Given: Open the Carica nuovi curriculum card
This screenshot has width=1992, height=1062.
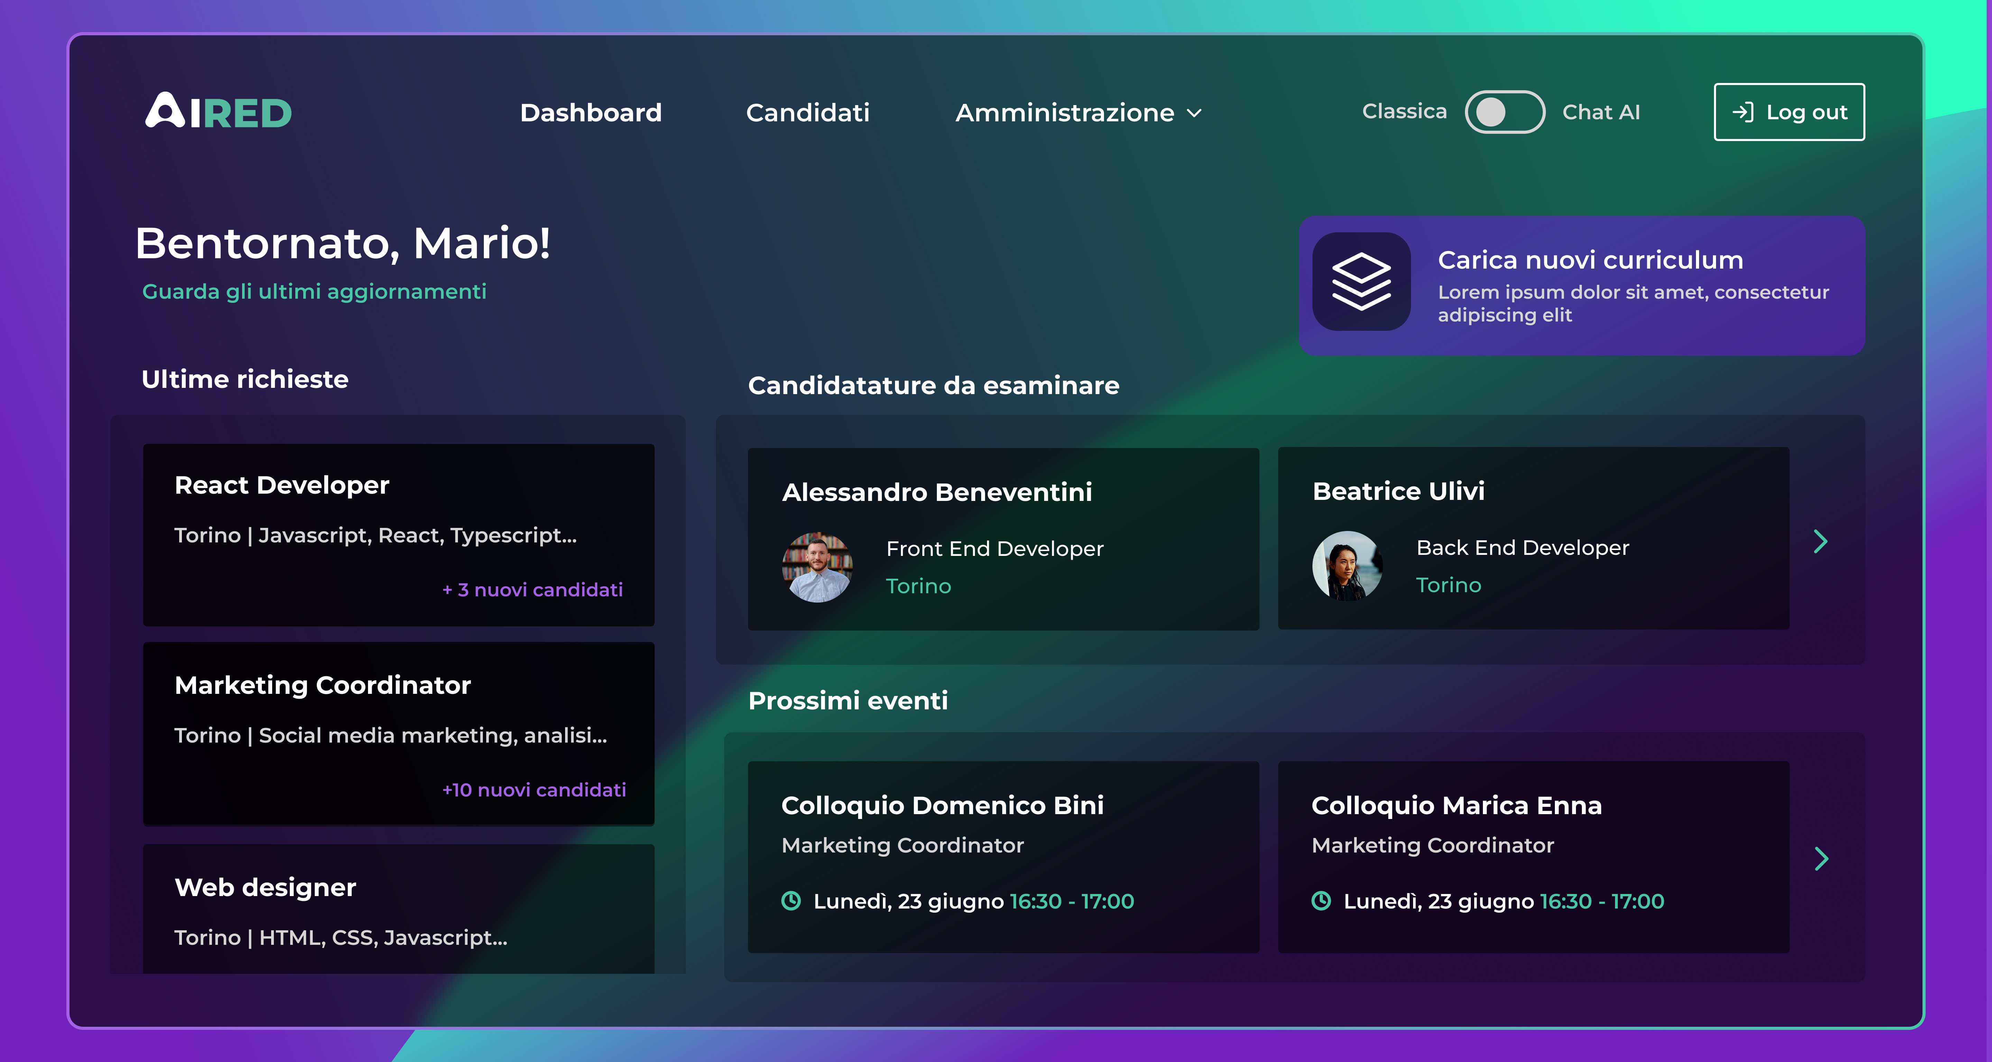Looking at the screenshot, I should [x=1582, y=285].
